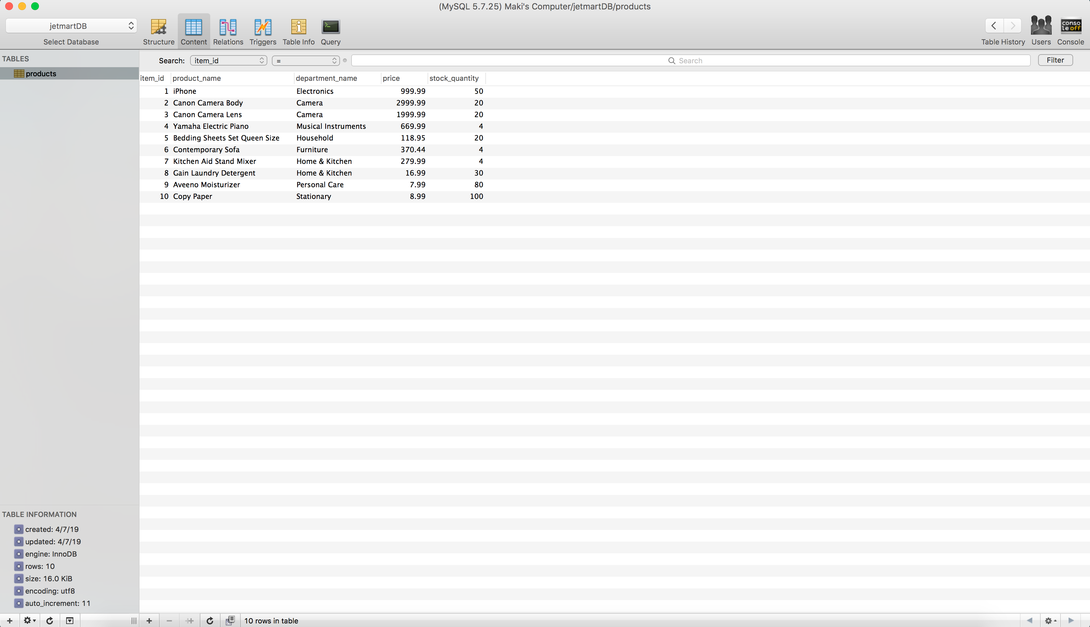1090x627 pixels.
Task: Expand the item_id search field dropdown
Action: click(x=228, y=61)
